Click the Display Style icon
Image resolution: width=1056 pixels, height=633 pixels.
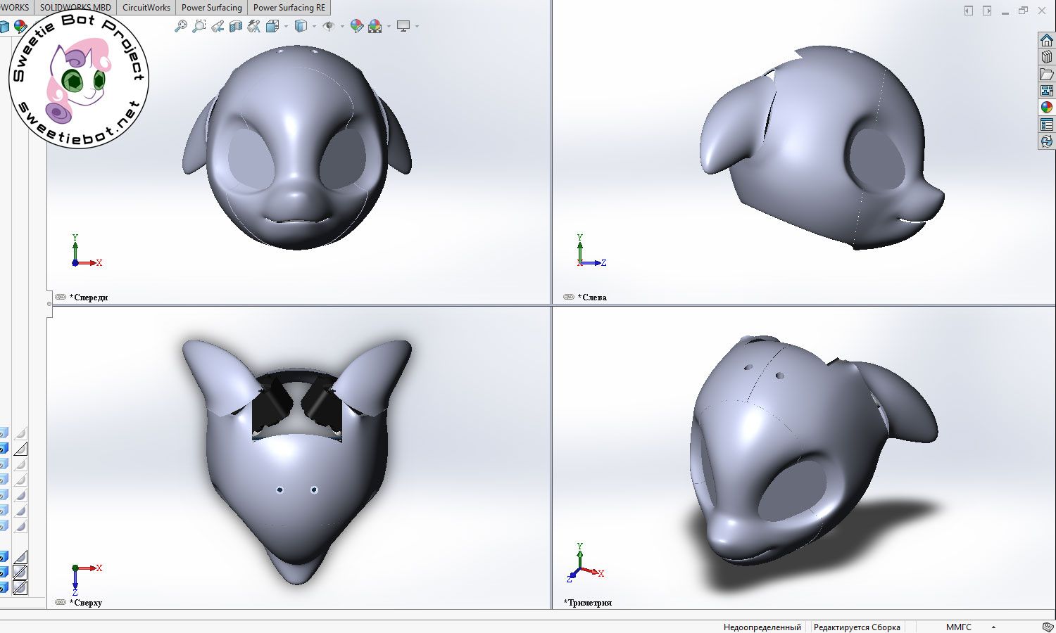tap(301, 26)
